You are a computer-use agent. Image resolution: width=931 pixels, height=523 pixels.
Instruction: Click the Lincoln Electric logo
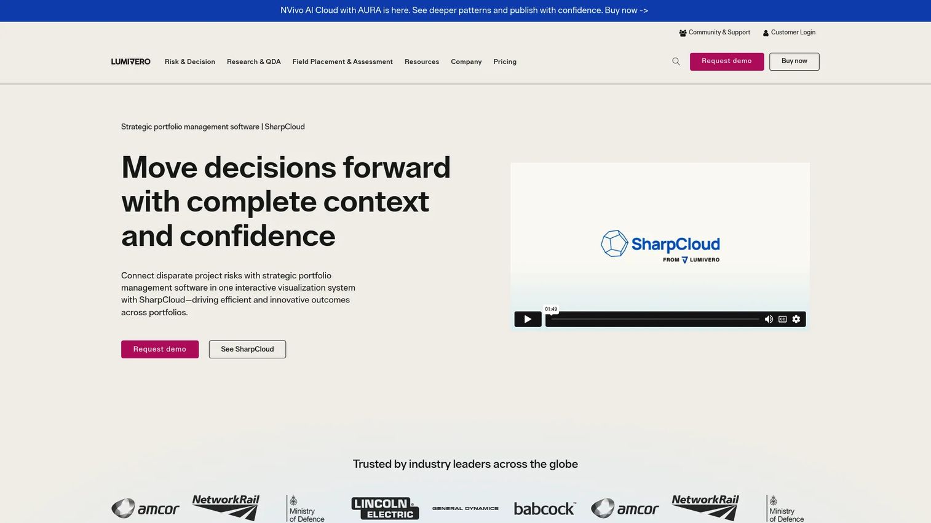[385, 508]
